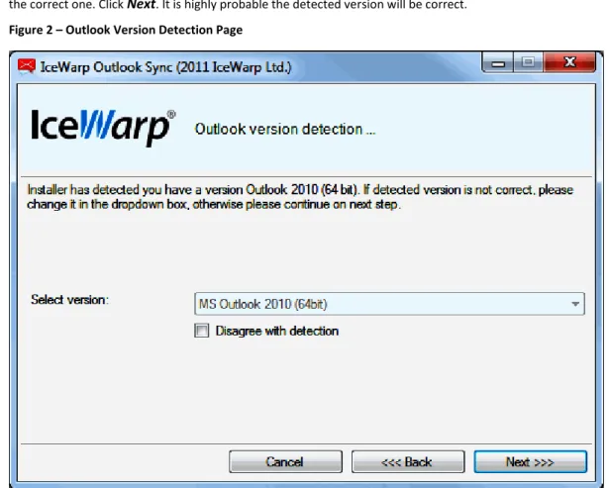Tick the Disagree with detection checkbox
The width and height of the screenshot is (609, 488).
click(202, 331)
